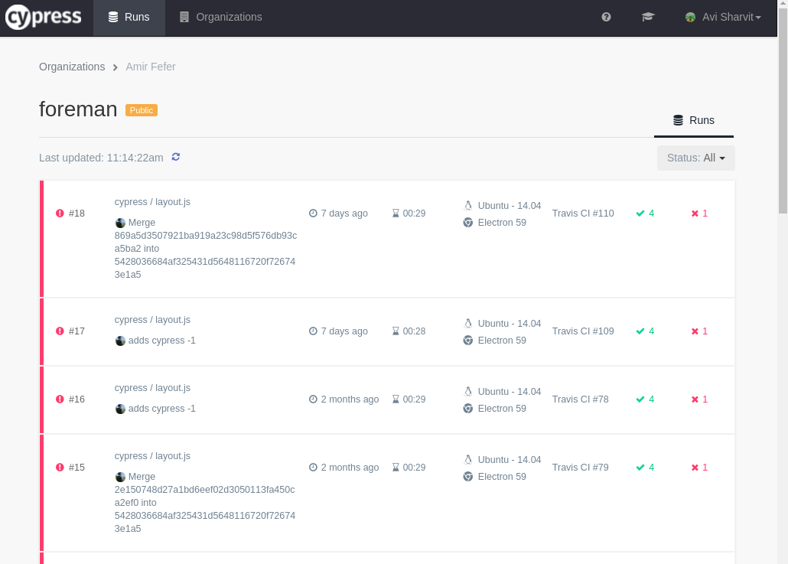Click the hourglass duration icon on run #18
This screenshot has height=564, width=788.
[x=396, y=214]
